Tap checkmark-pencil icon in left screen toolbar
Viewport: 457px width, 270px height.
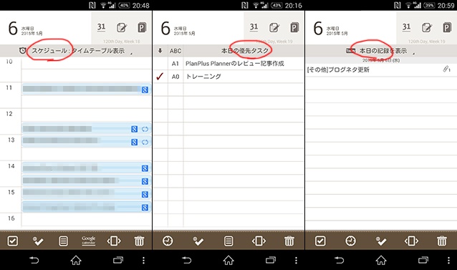[38, 241]
